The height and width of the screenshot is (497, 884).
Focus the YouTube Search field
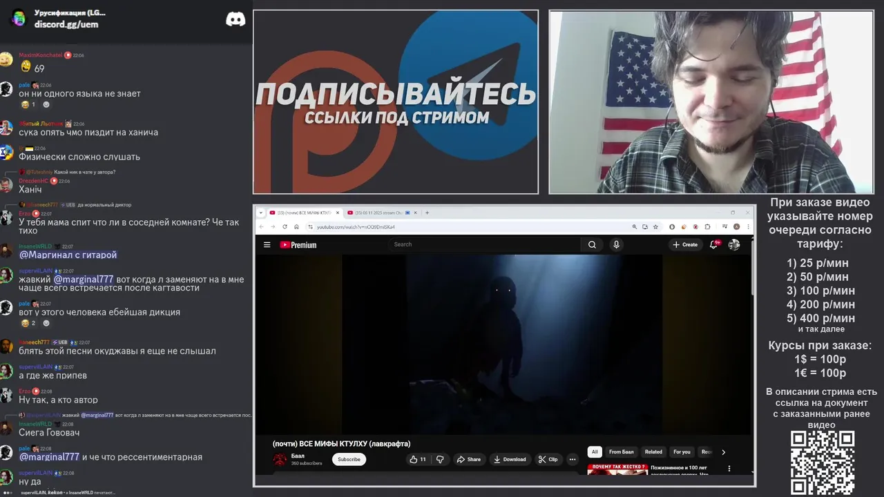click(486, 244)
